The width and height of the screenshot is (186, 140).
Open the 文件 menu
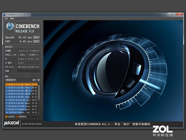click(6, 19)
